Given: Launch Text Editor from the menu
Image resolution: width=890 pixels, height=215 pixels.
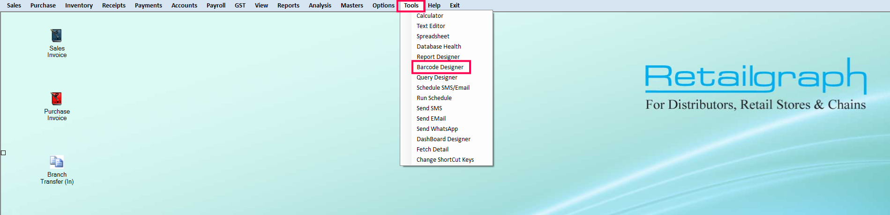Looking at the screenshot, I should [x=431, y=26].
